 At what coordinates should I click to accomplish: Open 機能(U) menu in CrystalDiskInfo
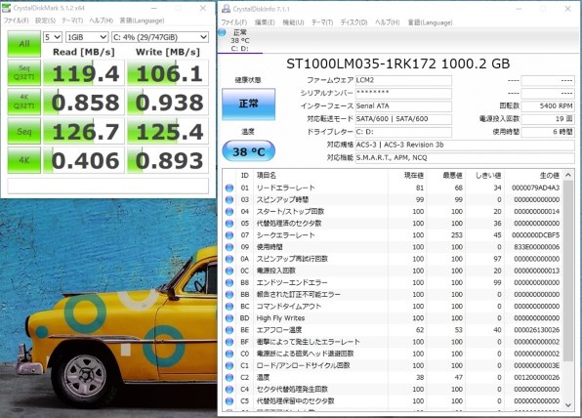tap(293, 22)
